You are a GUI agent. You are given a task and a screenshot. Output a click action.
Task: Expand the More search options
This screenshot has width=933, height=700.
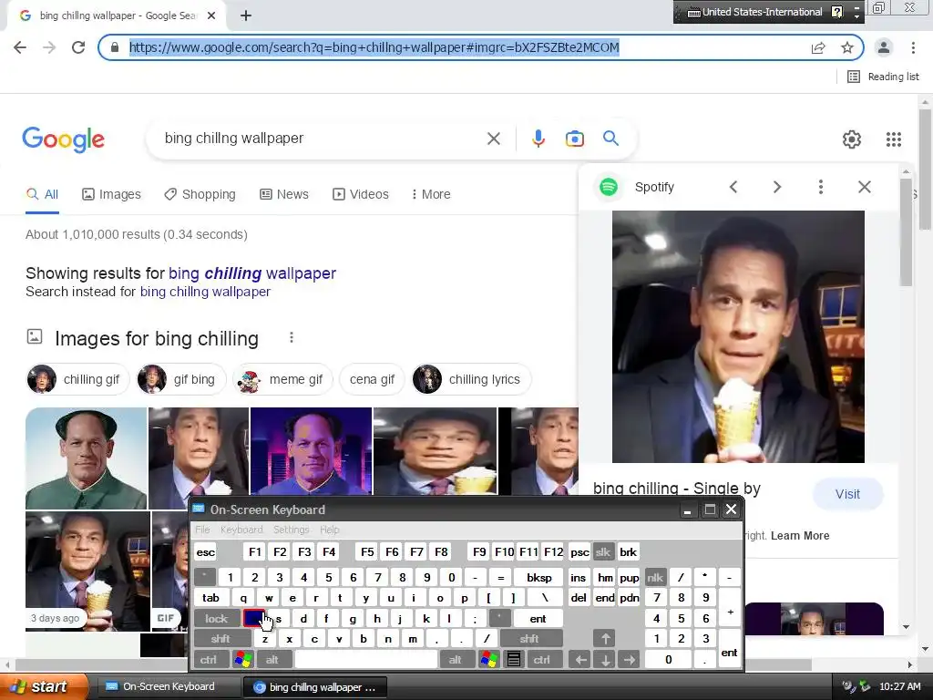click(431, 195)
